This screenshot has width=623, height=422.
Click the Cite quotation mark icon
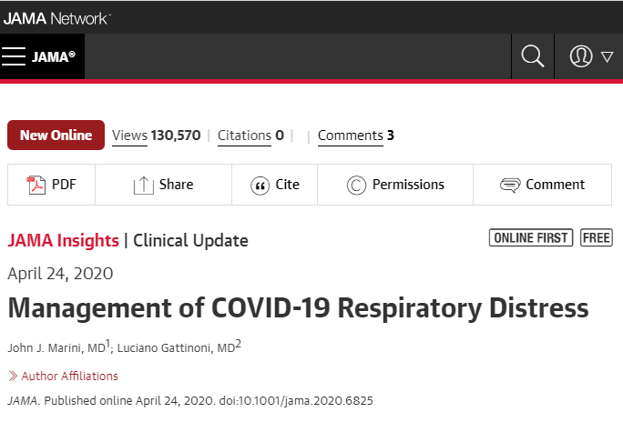pos(260,186)
